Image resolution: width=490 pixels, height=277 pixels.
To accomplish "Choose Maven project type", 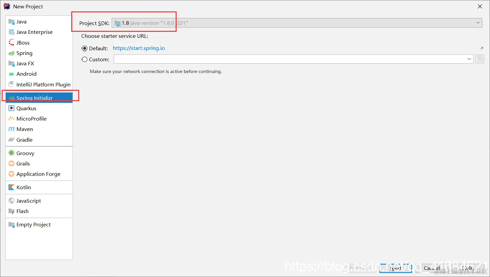I will [x=39, y=129].
